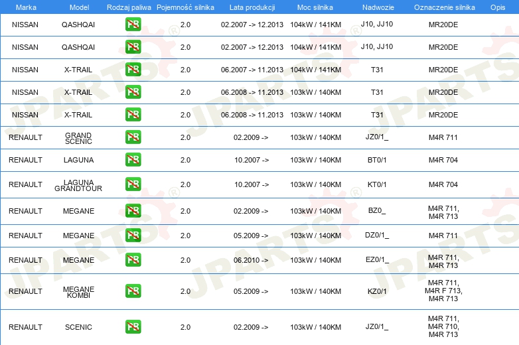The width and height of the screenshot is (519, 345).
Task: Click the 'GRAND SCENIC' model cell
Action: pos(78,138)
